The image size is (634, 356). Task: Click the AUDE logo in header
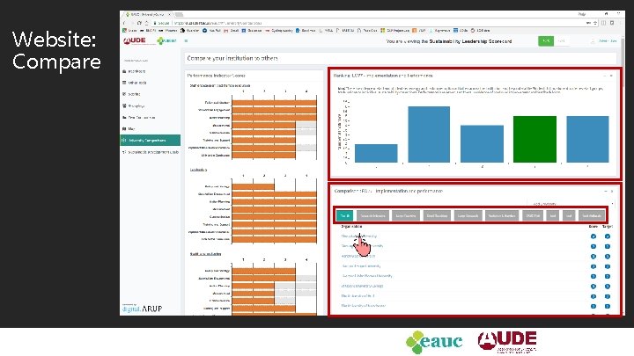[134, 40]
